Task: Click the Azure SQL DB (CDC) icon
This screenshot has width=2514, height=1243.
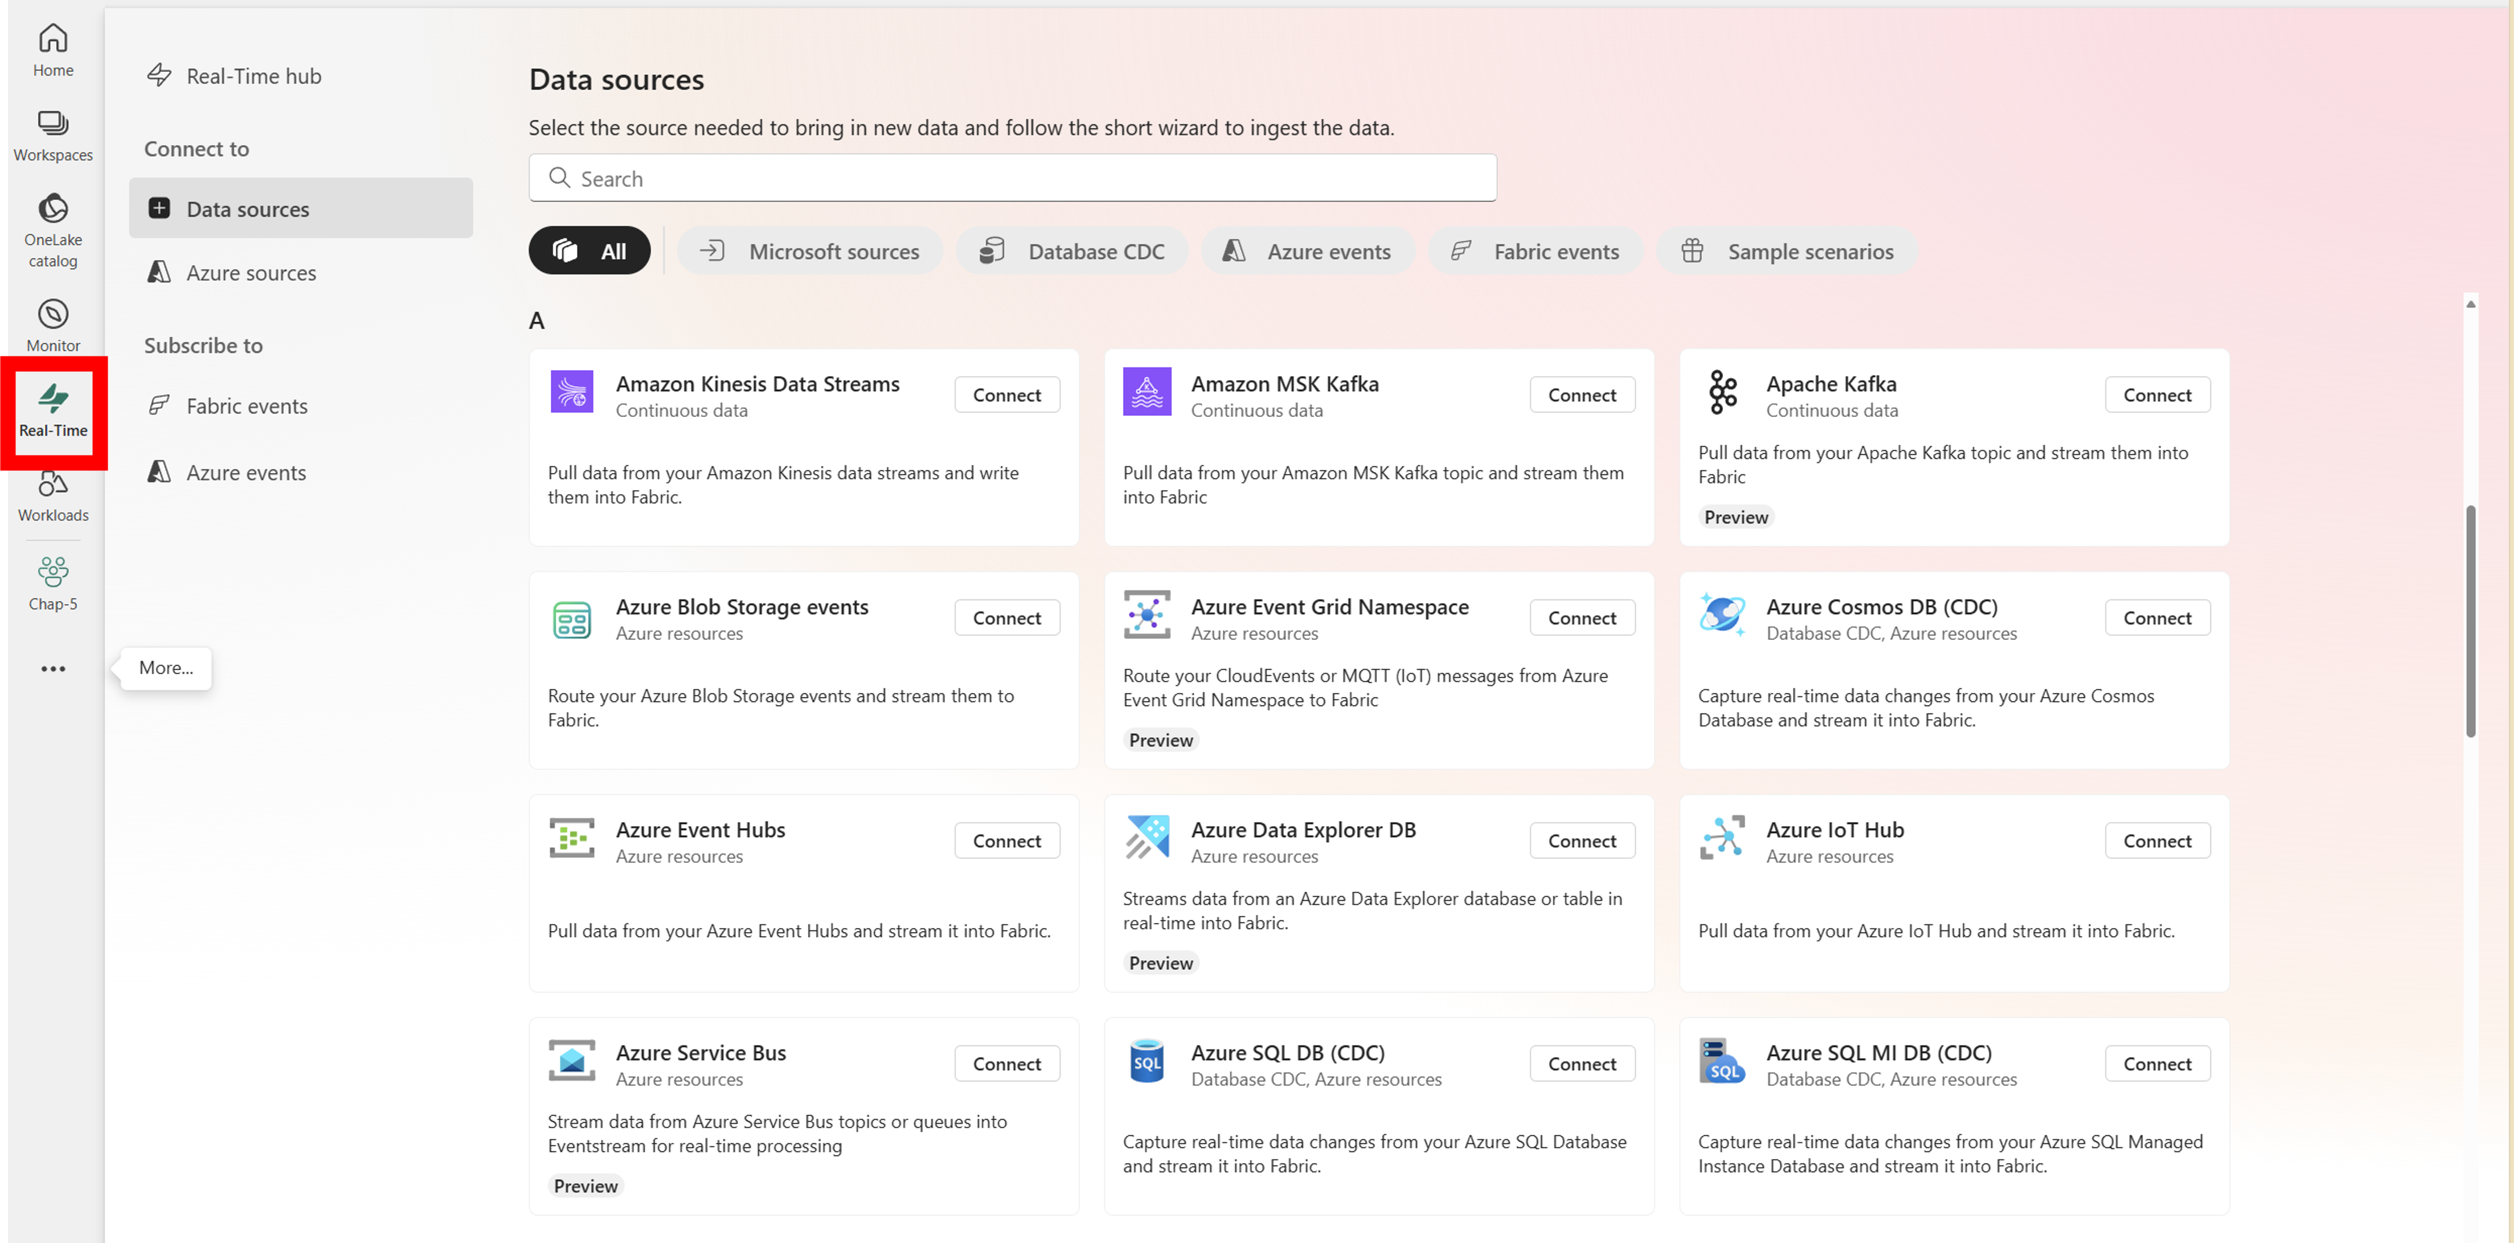Action: (1147, 1061)
